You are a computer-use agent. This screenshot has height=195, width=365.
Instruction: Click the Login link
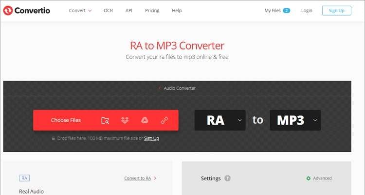(x=307, y=11)
